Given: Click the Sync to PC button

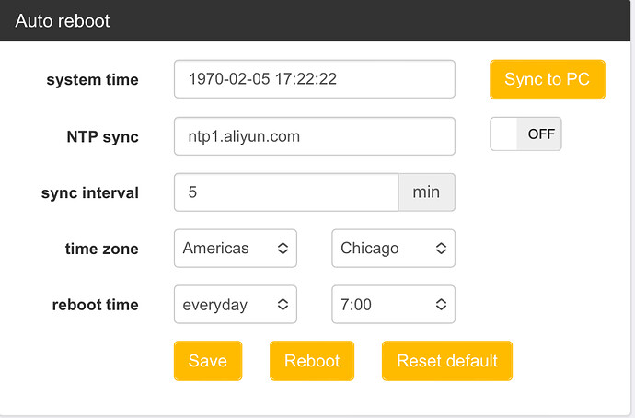Looking at the screenshot, I should coord(547,79).
